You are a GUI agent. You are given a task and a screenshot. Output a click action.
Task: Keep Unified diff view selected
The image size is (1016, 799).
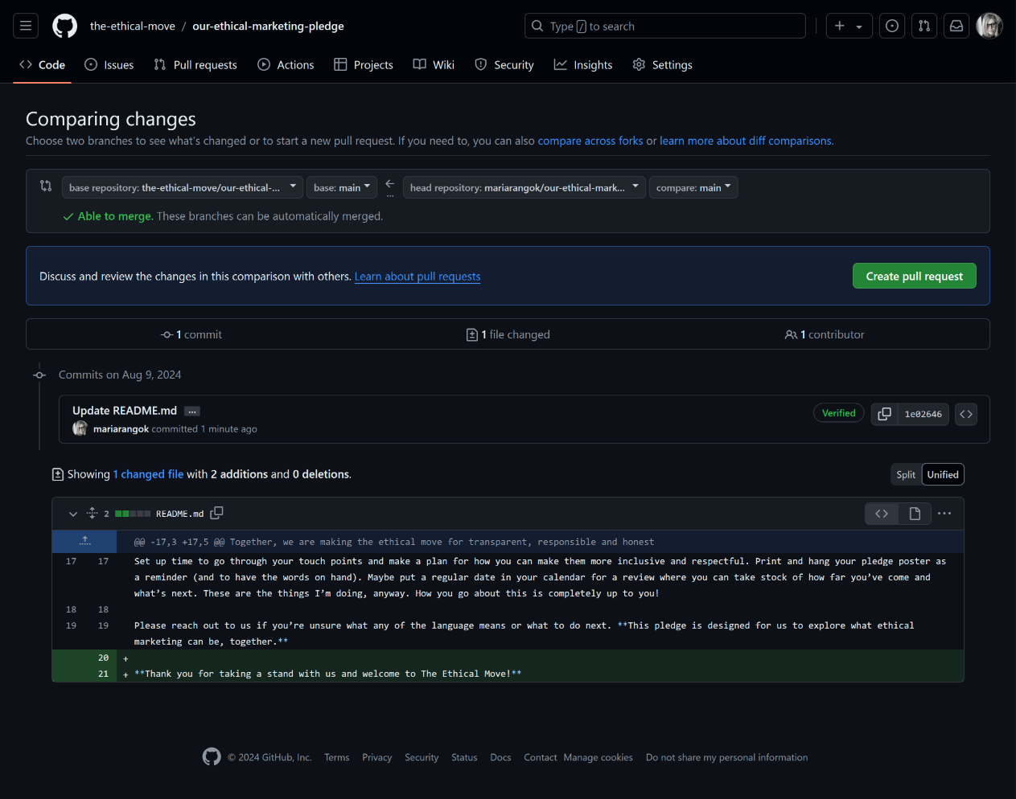click(x=942, y=474)
